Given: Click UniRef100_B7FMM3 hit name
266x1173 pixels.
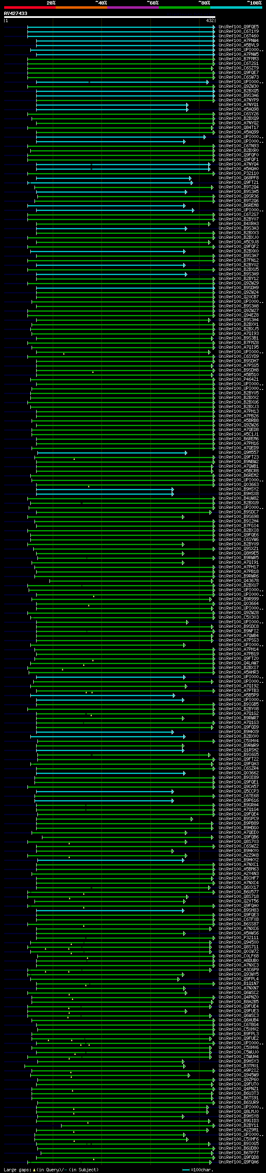Looking at the screenshot, I should click(x=239, y=59).
